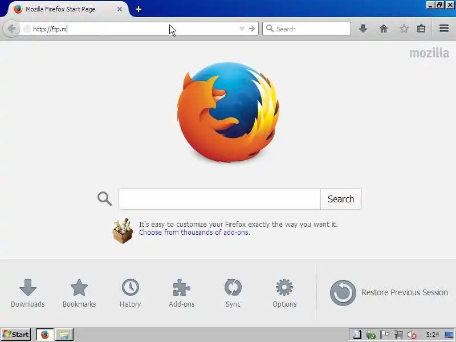456x342 pixels.
Task: Click the Search button on start page
Action: coord(341,199)
